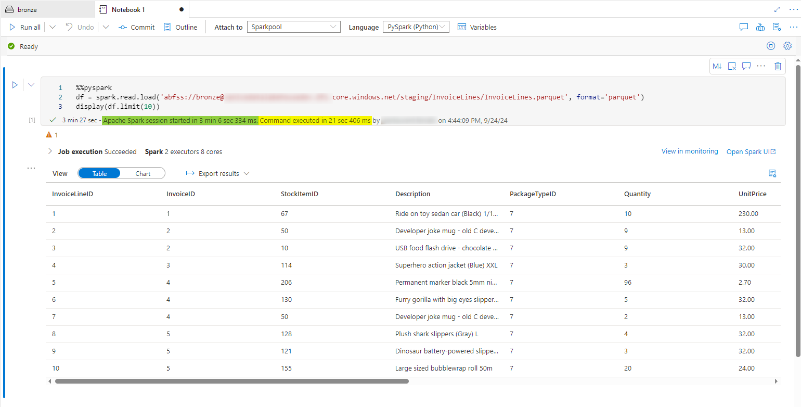Click the UnitPrice value 2.70
The image size is (801, 407).
click(745, 282)
